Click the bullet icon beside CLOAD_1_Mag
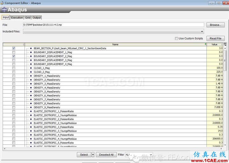Image resolution: width=229 pixels, height=163 pixels. click(x=31, y=68)
